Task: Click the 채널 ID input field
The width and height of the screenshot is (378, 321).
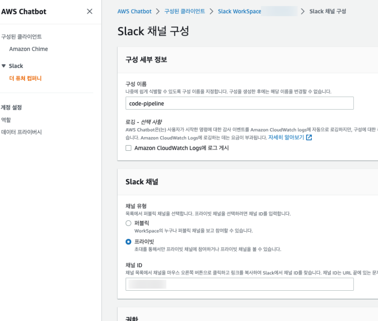Action: click(240, 284)
